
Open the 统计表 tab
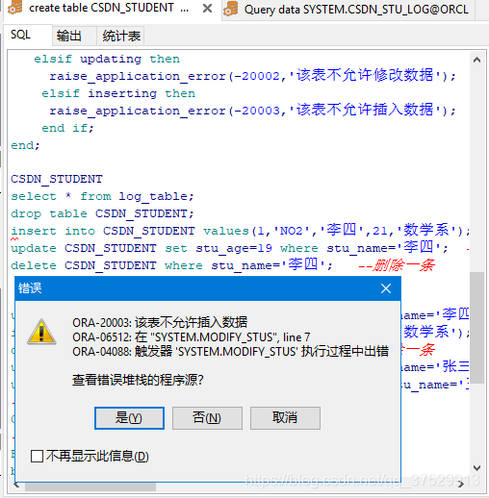tap(121, 36)
